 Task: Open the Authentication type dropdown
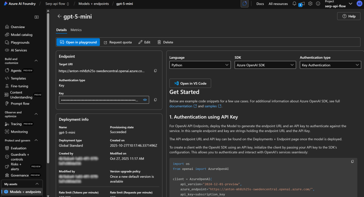tap(330, 65)
